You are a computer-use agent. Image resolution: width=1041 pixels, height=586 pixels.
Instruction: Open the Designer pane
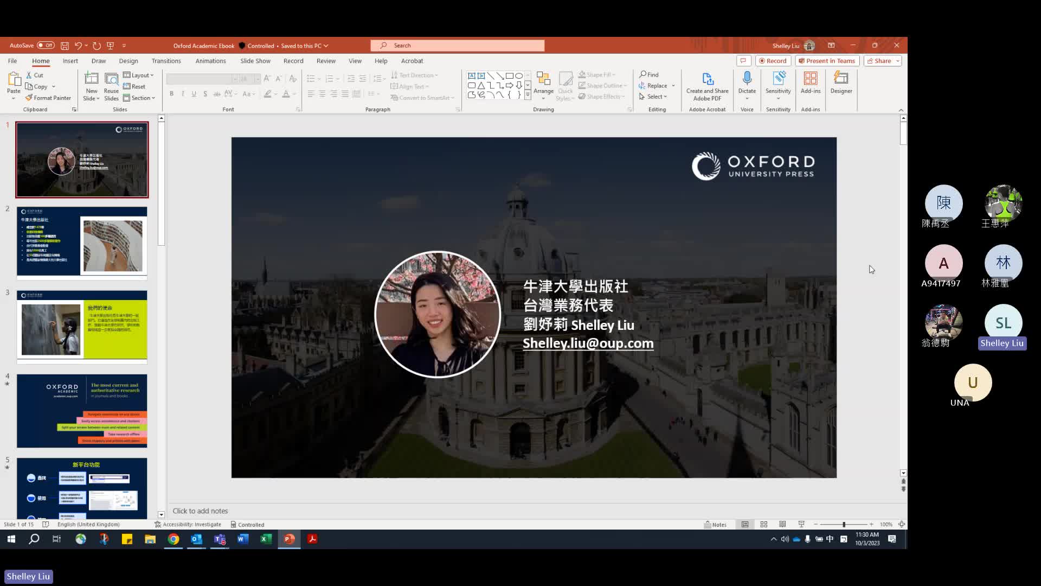point(841,82)
